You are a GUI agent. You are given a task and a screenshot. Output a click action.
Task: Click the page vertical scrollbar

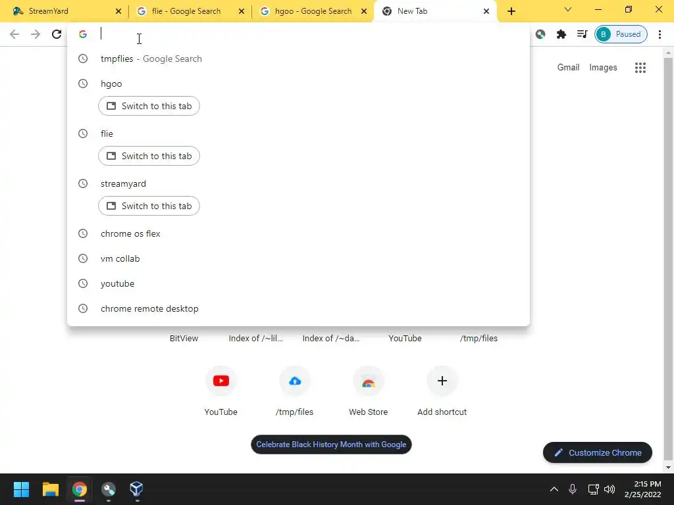coord(668,260)
